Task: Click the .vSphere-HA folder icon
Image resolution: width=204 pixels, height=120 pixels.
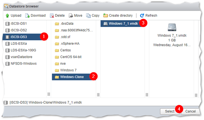Action: (57, 44)
